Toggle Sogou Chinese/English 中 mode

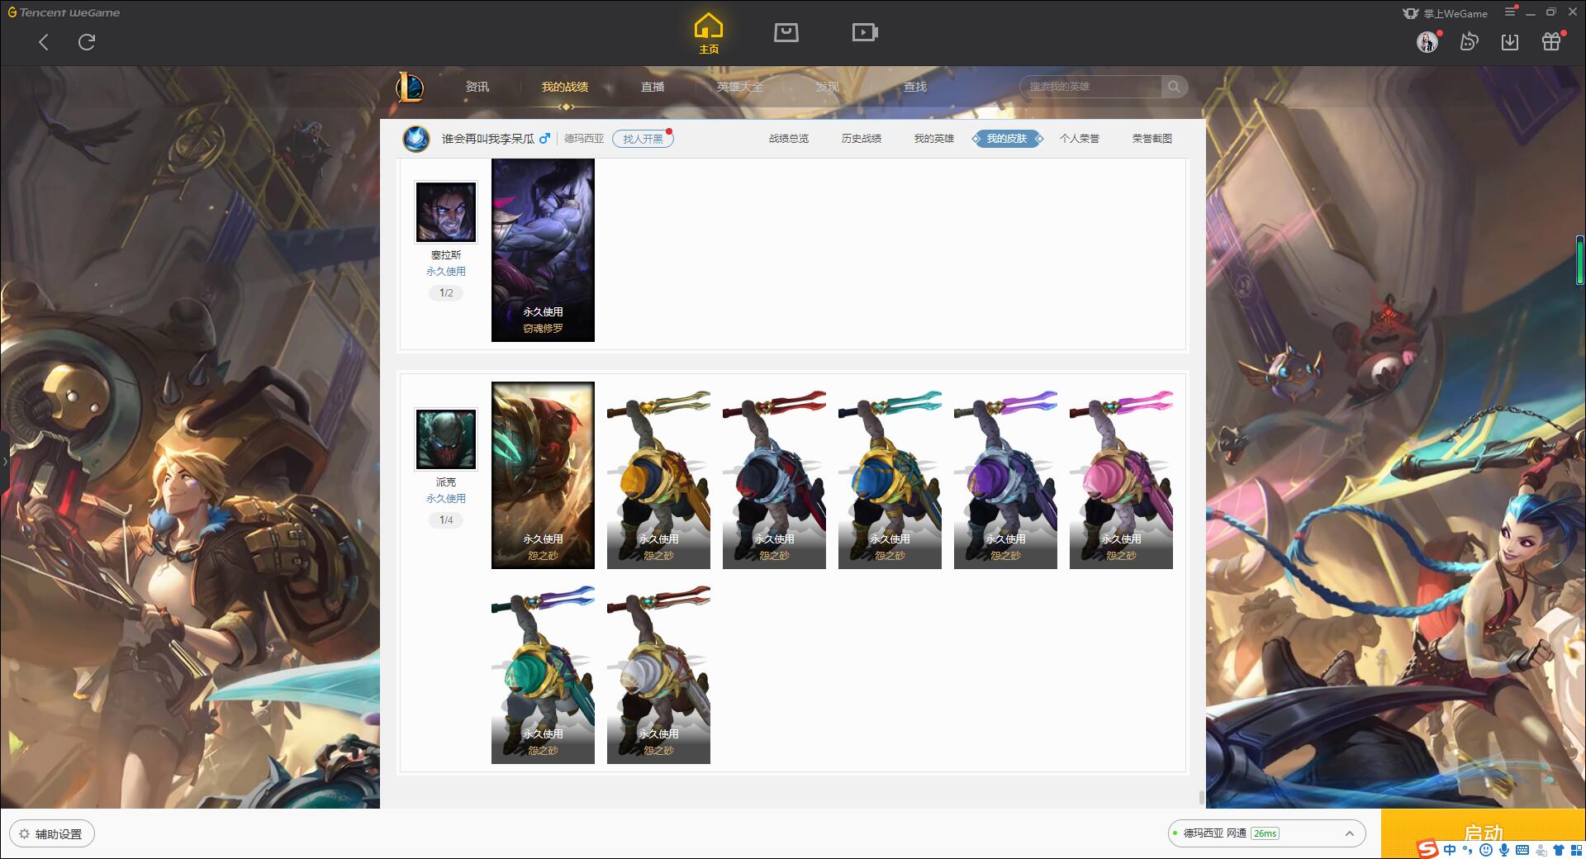pos(1450,850)
